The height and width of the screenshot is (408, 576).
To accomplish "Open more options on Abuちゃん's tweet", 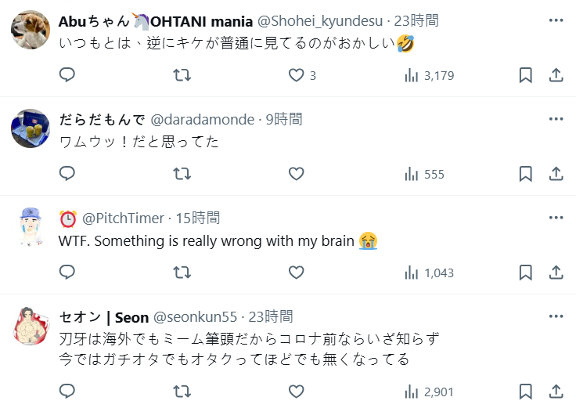I will click(x=556, y=20).
